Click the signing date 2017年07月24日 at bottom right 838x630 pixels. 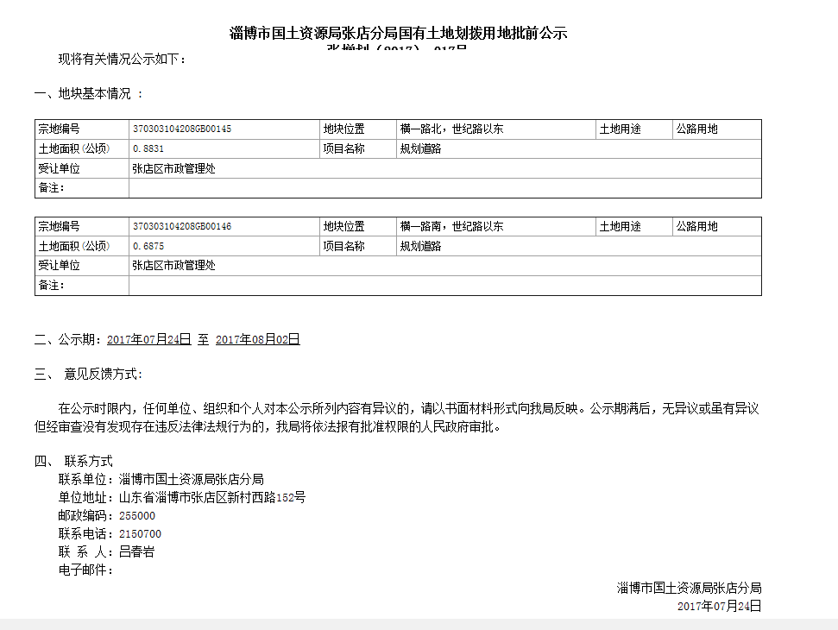pyautogui.click(x=720, y=607)
